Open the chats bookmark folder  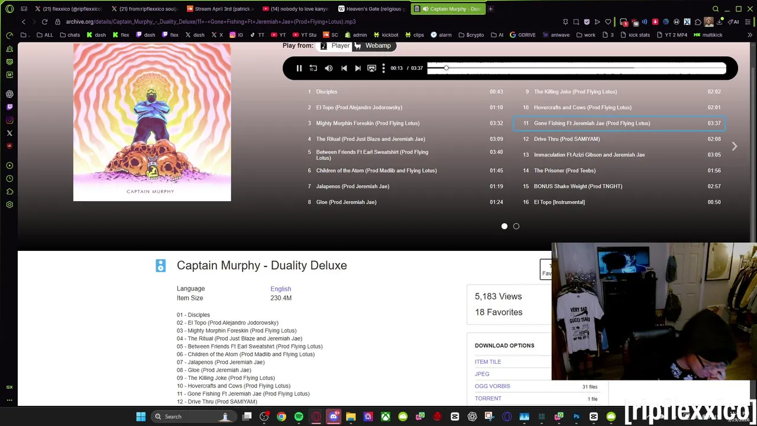(x=70, y=35)
